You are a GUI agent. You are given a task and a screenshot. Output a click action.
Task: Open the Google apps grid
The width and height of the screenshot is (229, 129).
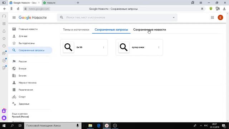pyautogui.click(x=212, y=18)
